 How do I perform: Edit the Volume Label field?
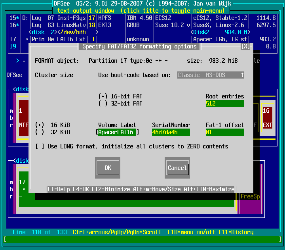coord(117,132)
